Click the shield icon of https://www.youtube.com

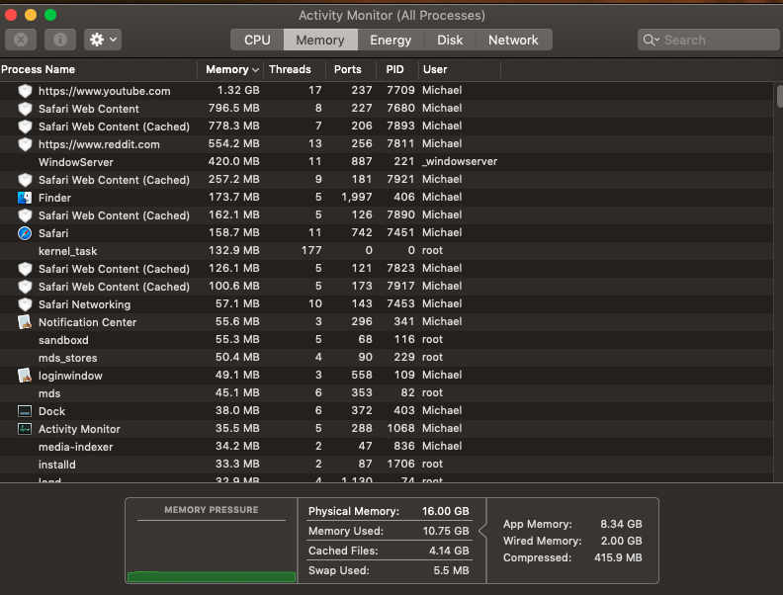pos(25,91)
